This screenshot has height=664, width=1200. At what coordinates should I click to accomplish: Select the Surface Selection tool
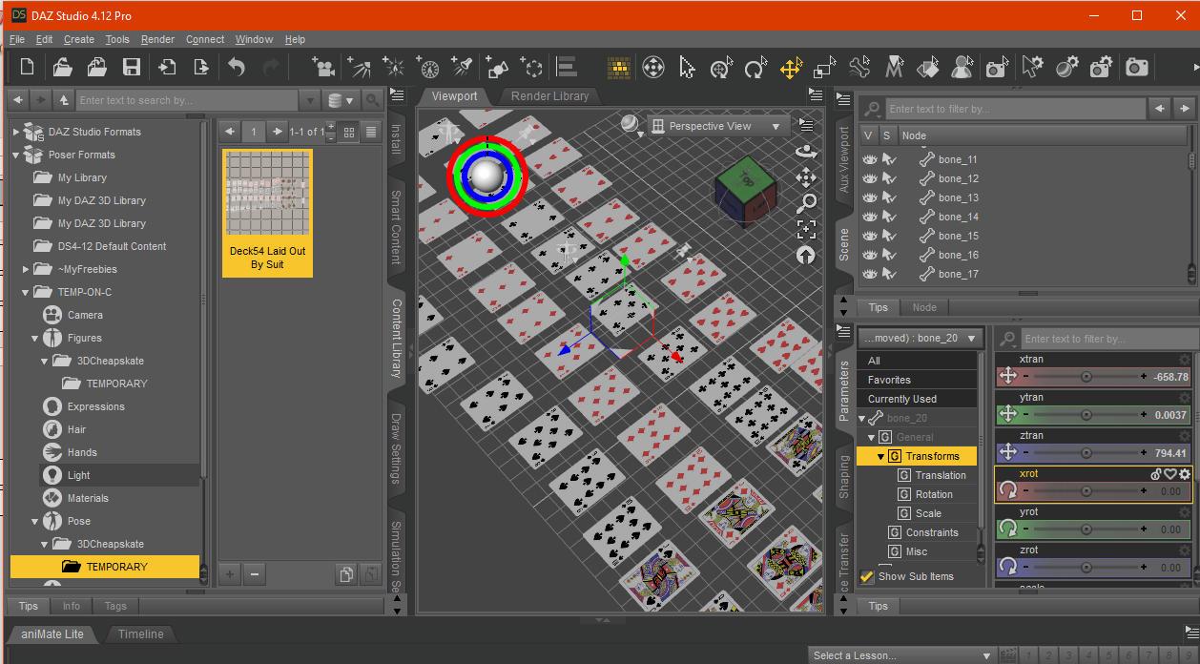coord(928,67)
